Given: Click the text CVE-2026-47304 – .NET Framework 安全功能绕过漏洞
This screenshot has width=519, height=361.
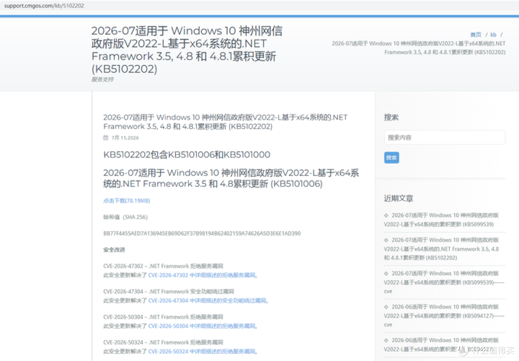Looking at the screenshot, I should 169,291.
